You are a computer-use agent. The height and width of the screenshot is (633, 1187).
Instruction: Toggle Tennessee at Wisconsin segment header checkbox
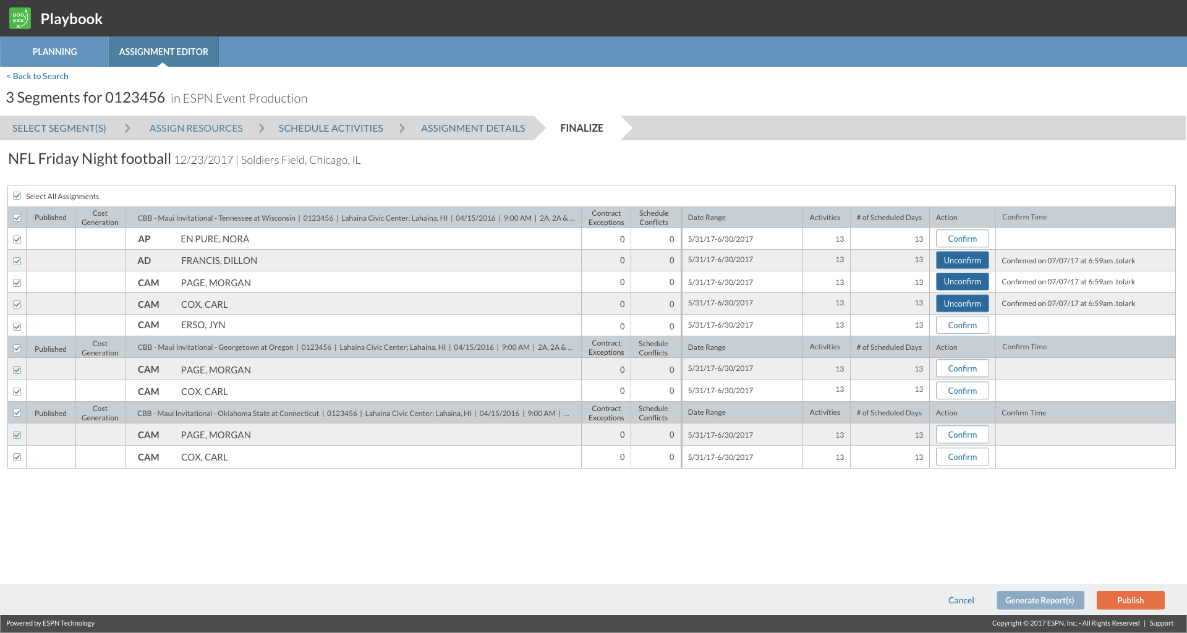point(17,218)
